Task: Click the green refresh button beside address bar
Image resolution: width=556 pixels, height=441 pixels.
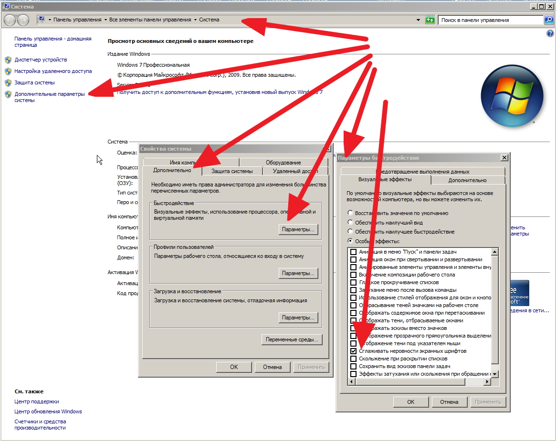Action: tap(430, 20)
